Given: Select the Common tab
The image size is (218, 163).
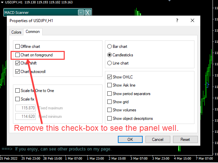Looking at the screenshot, I should [33, 32].
